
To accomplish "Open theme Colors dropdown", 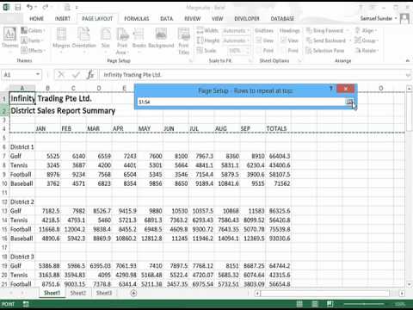I will pyautogui.click(x=33, y=30).
